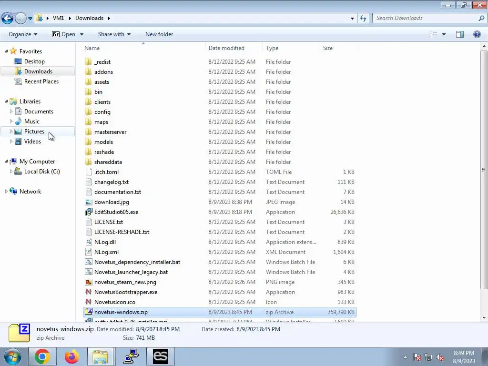Sort by the Type column header
This screenshot has width=488, height=366.
click(x=291, y=48)
